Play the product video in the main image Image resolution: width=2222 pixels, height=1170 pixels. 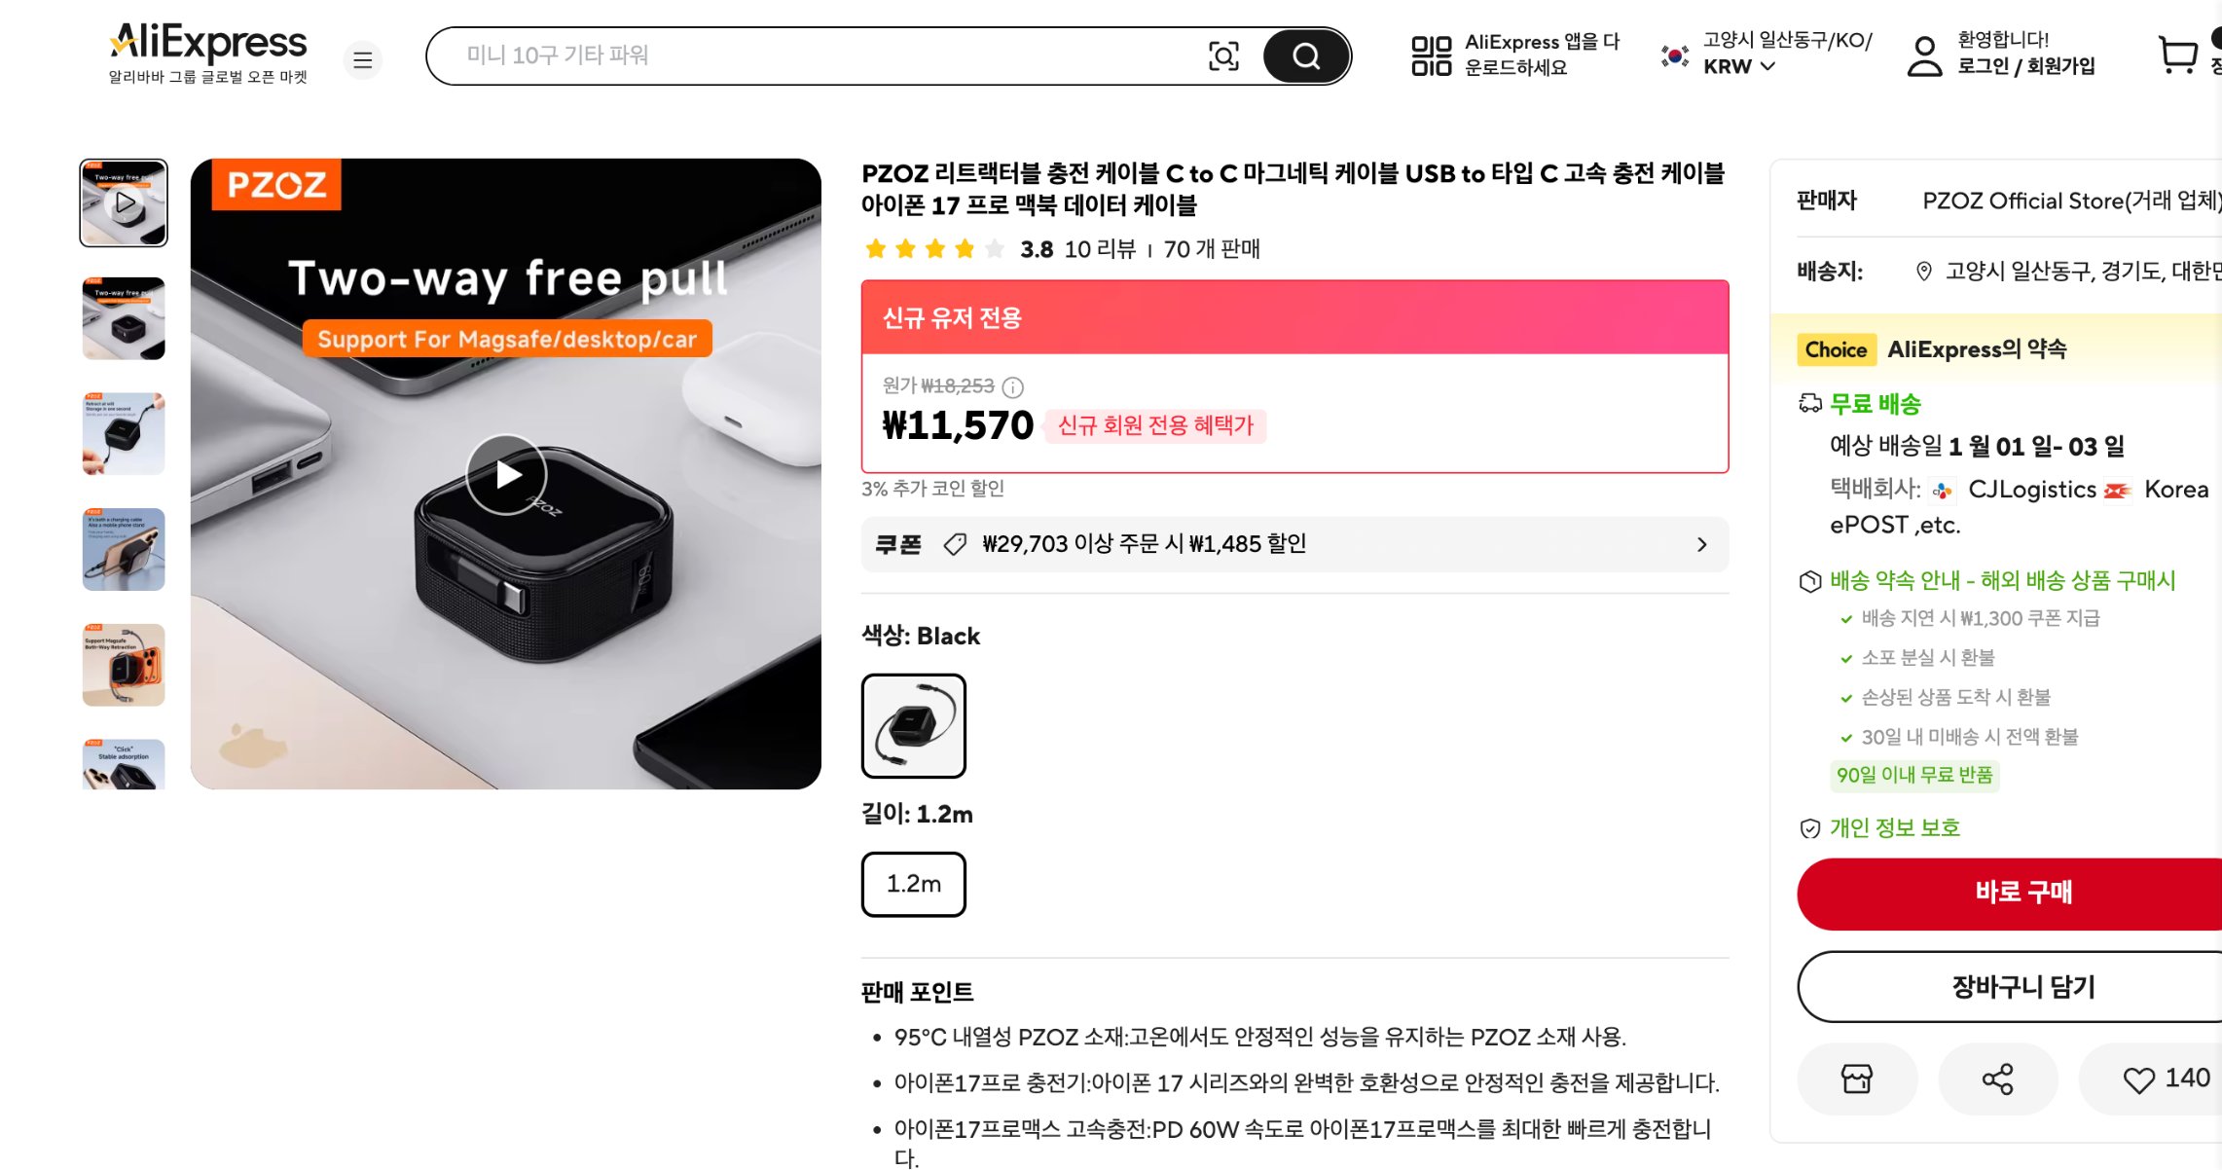coord(507,474)
